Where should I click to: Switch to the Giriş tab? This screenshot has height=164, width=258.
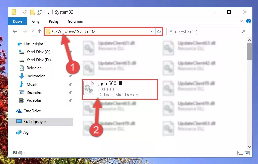(x=36, y=21)
